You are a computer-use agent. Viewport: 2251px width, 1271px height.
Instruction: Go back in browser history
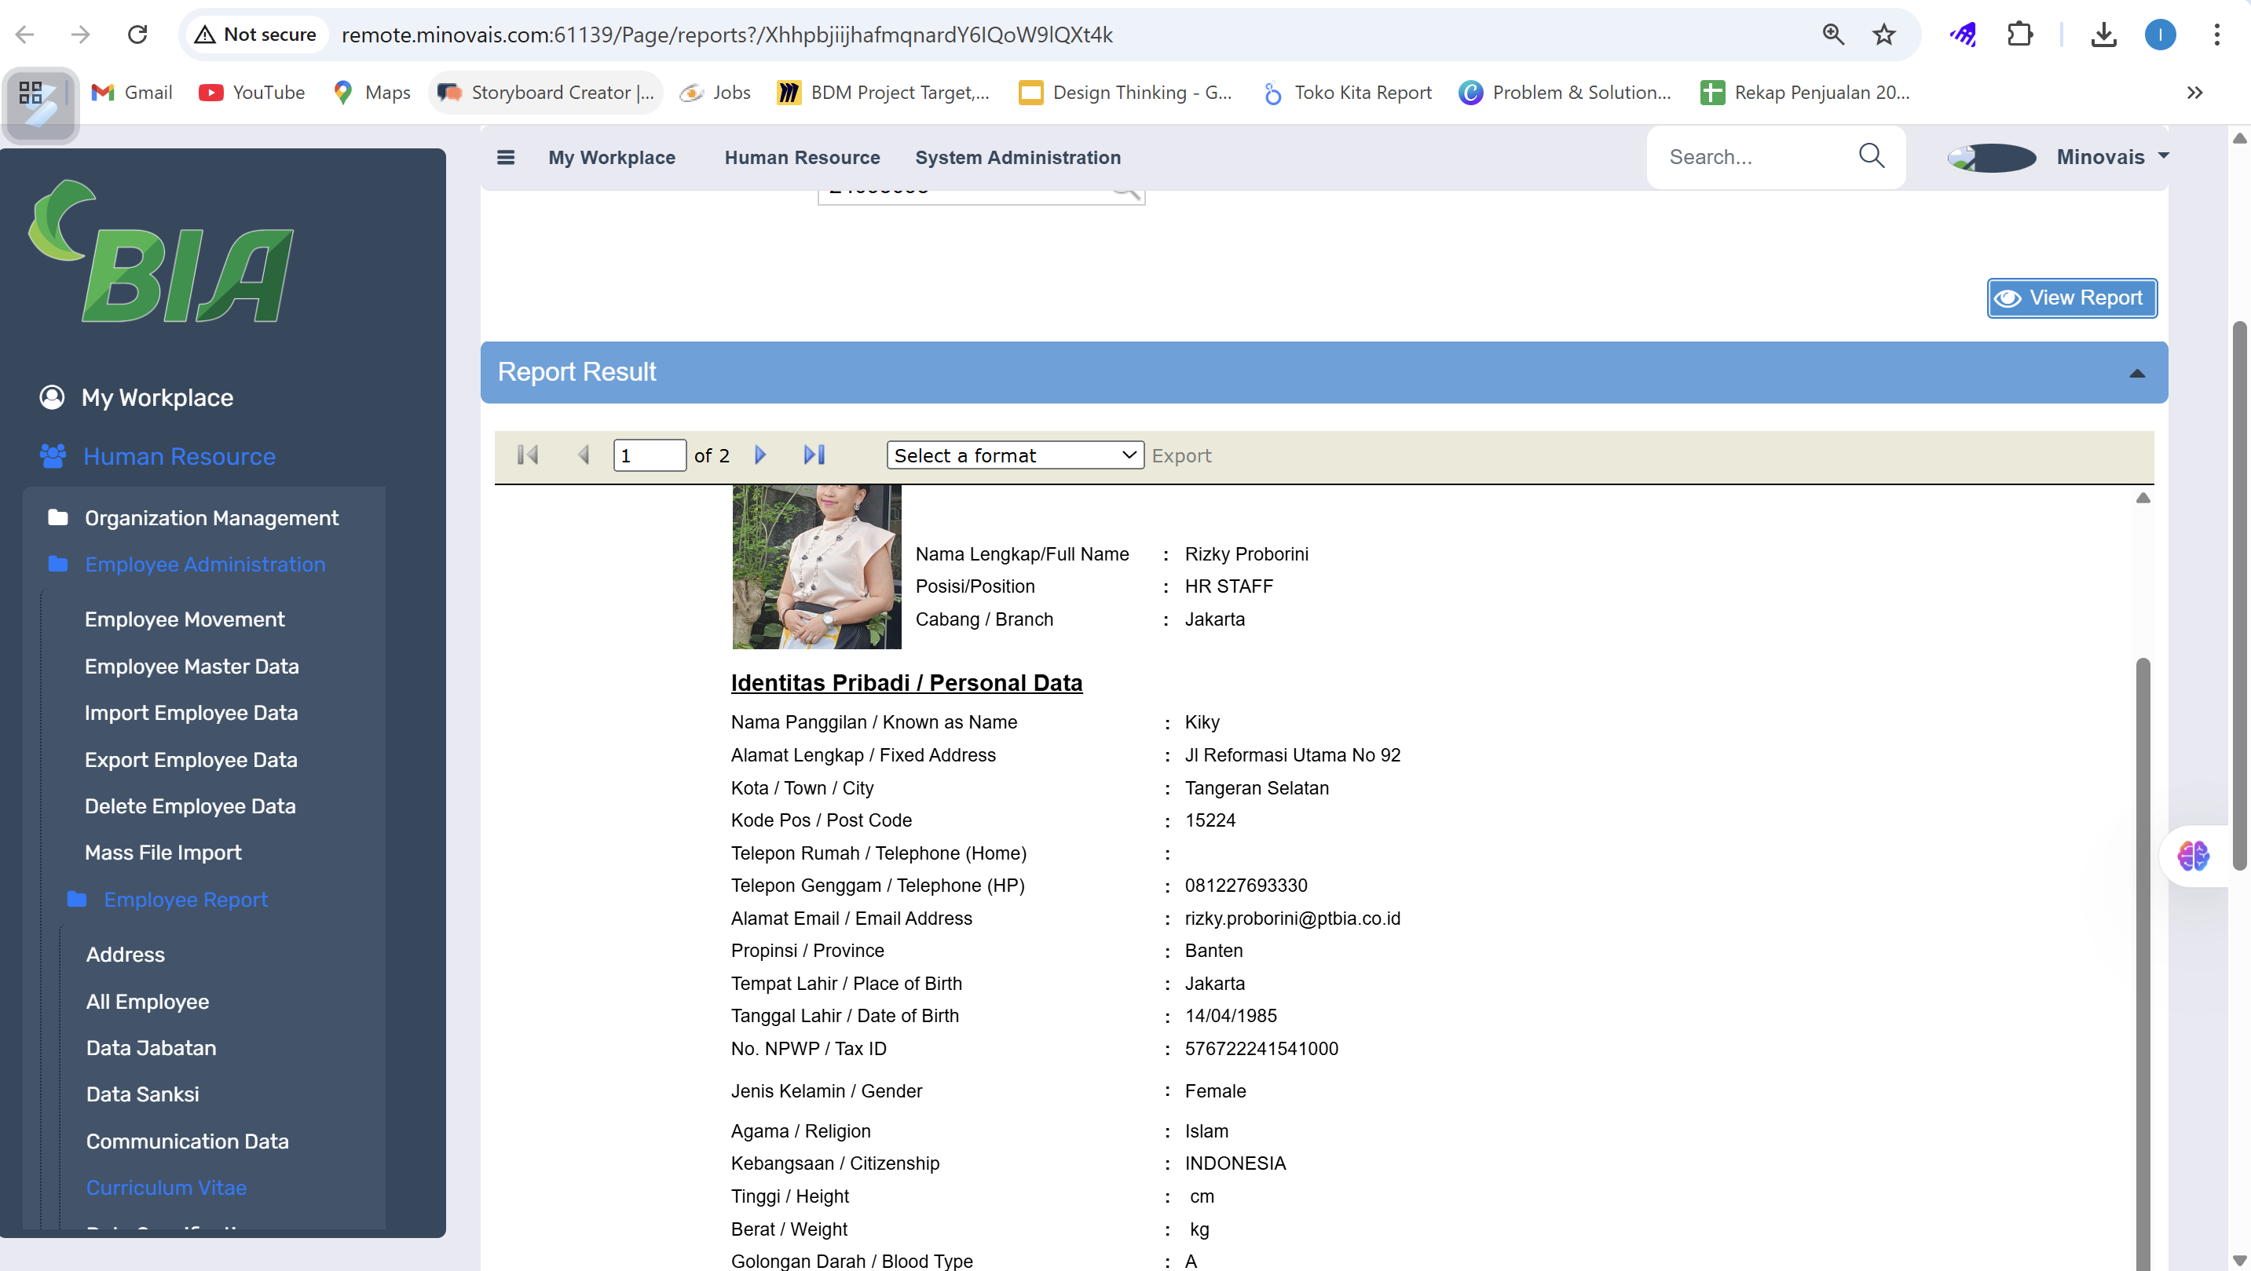[x=25, y=34]
